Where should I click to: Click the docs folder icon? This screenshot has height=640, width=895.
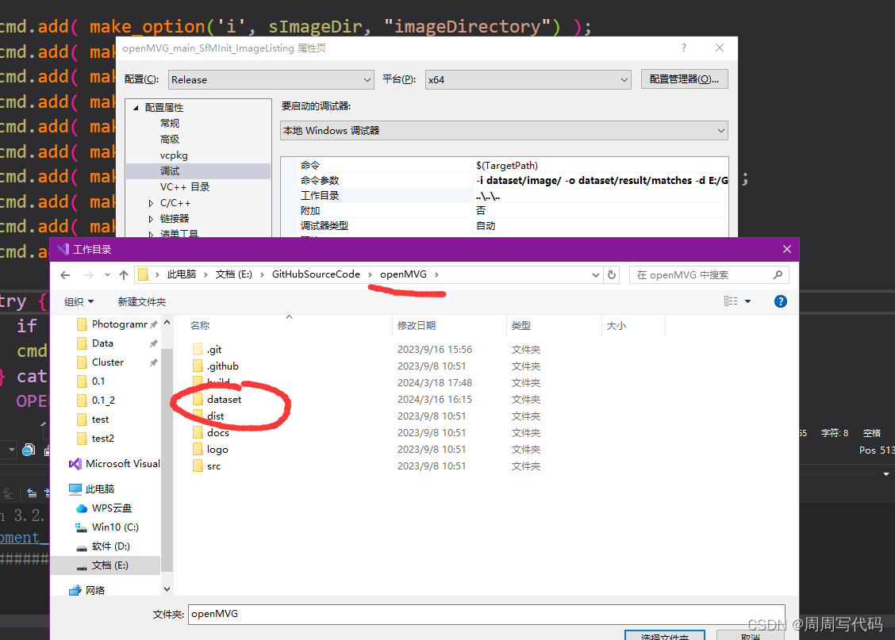[198, 432]
